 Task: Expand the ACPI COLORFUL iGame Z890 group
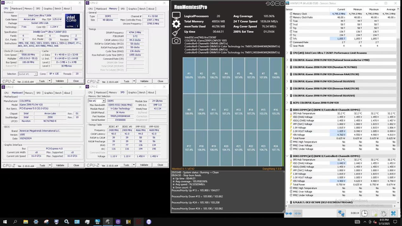click(287, 103)
